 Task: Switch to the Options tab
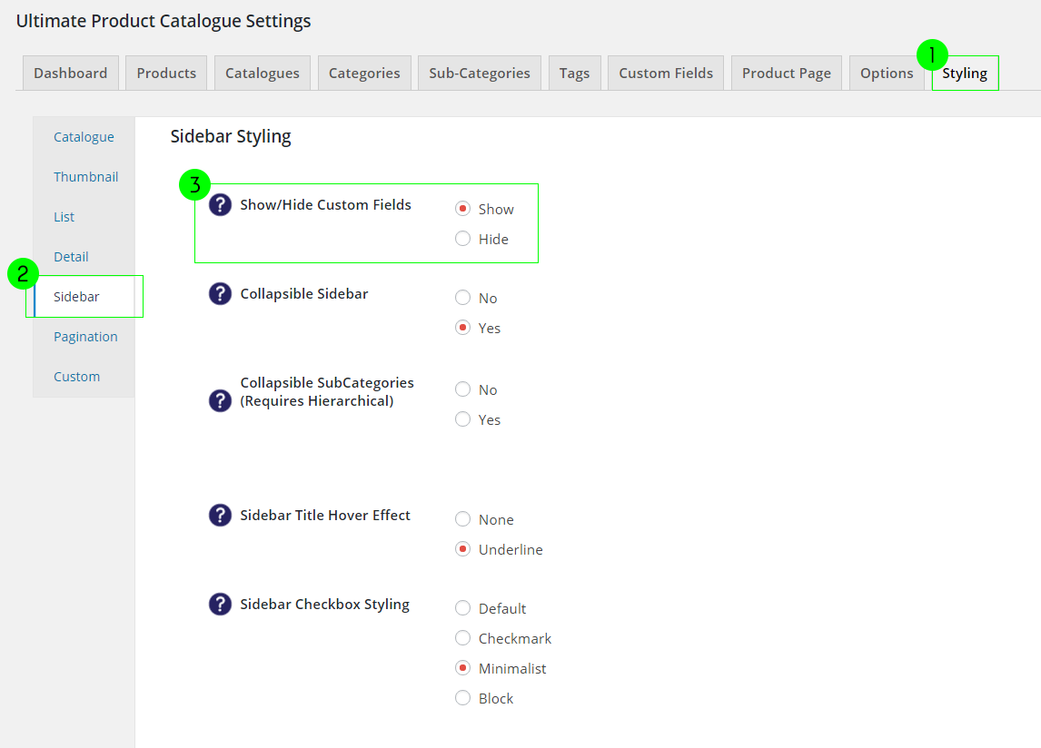click(887, 74)
